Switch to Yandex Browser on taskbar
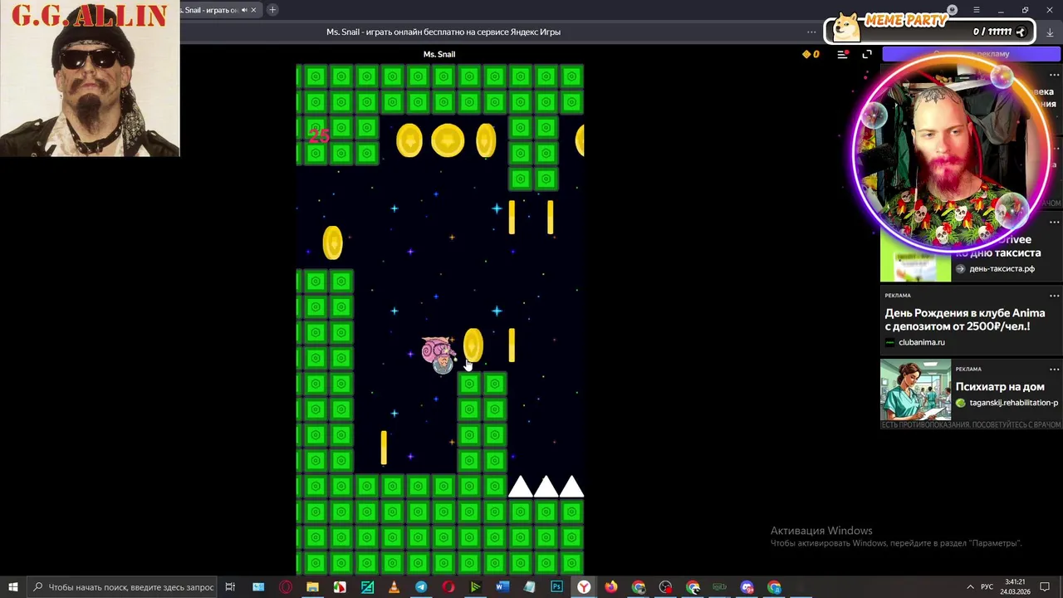This screenshot has width=1063, height=598. [x=584, y=587]
